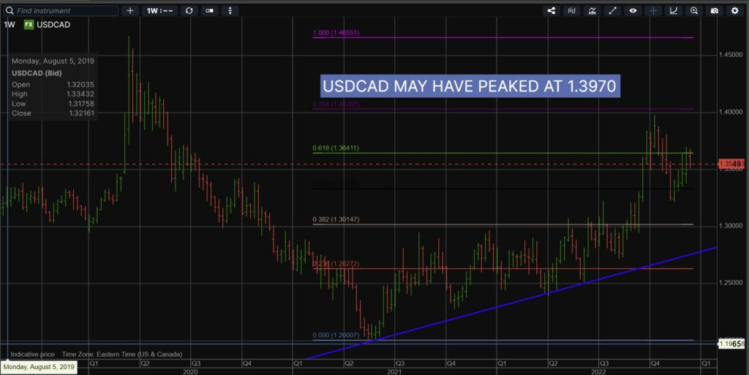Click the share chart icon
The width and height of the screenshot is (749, 375).
coord(552,11)
